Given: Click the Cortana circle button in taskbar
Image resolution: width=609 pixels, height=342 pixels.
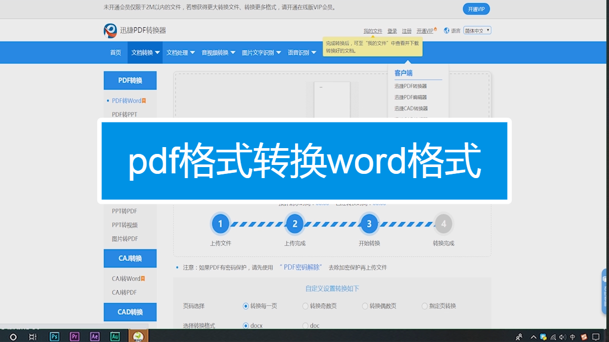Looking at the screenshot, I should click(x=13, y=337).
